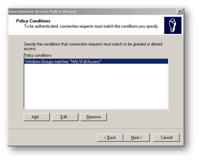199x161 pixels.
Task: Close the wizard using the X button
Action: (180, 12)
